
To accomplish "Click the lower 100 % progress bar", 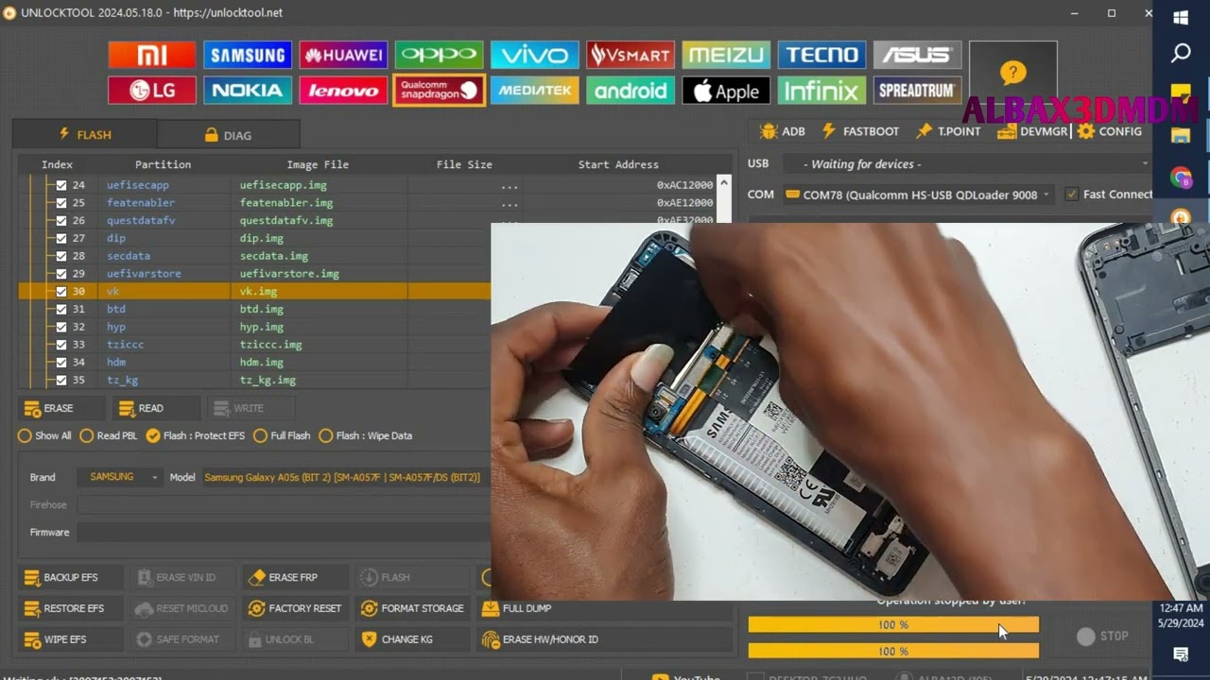I will tap(893, 651).
